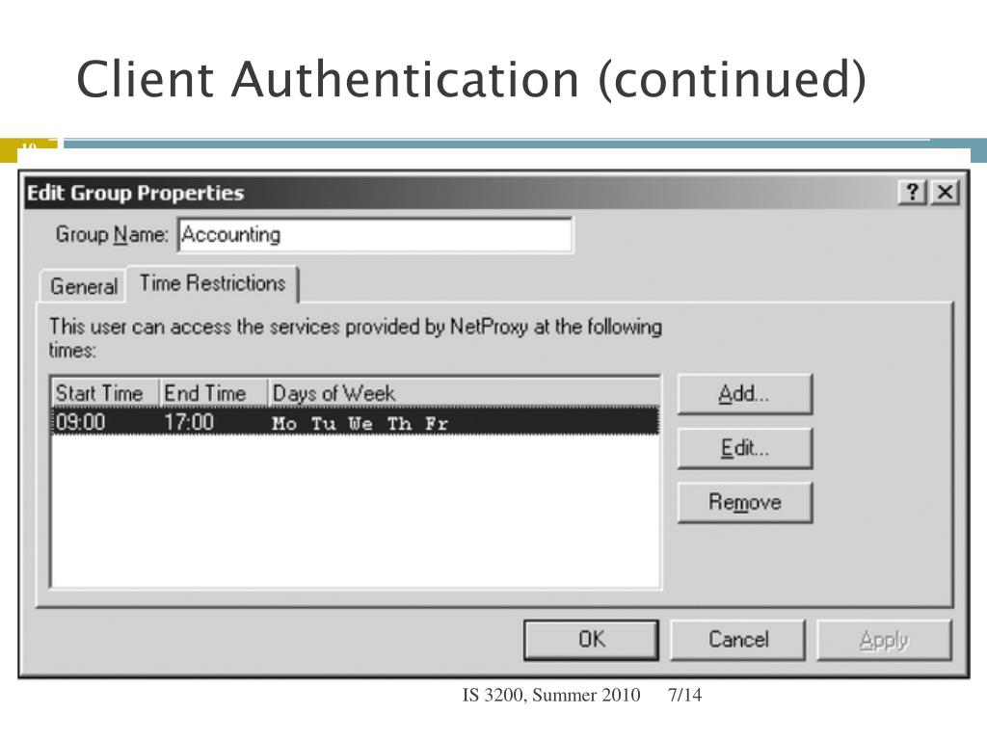Click the Add... button

745,394
